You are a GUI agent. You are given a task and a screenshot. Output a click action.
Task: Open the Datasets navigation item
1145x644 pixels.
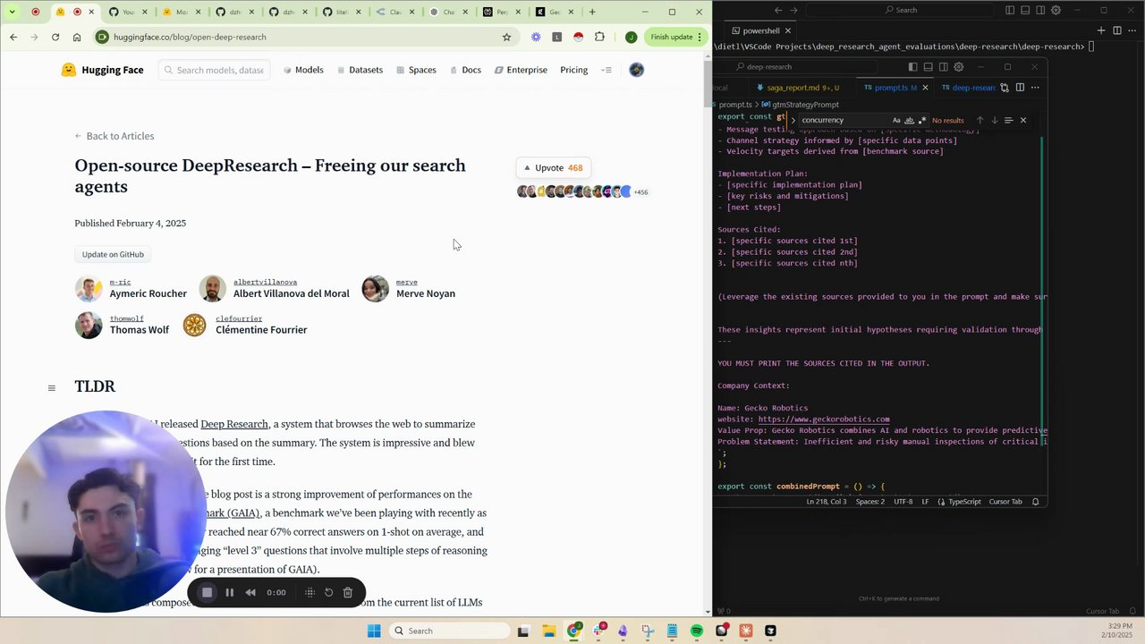tap(360, 70)
